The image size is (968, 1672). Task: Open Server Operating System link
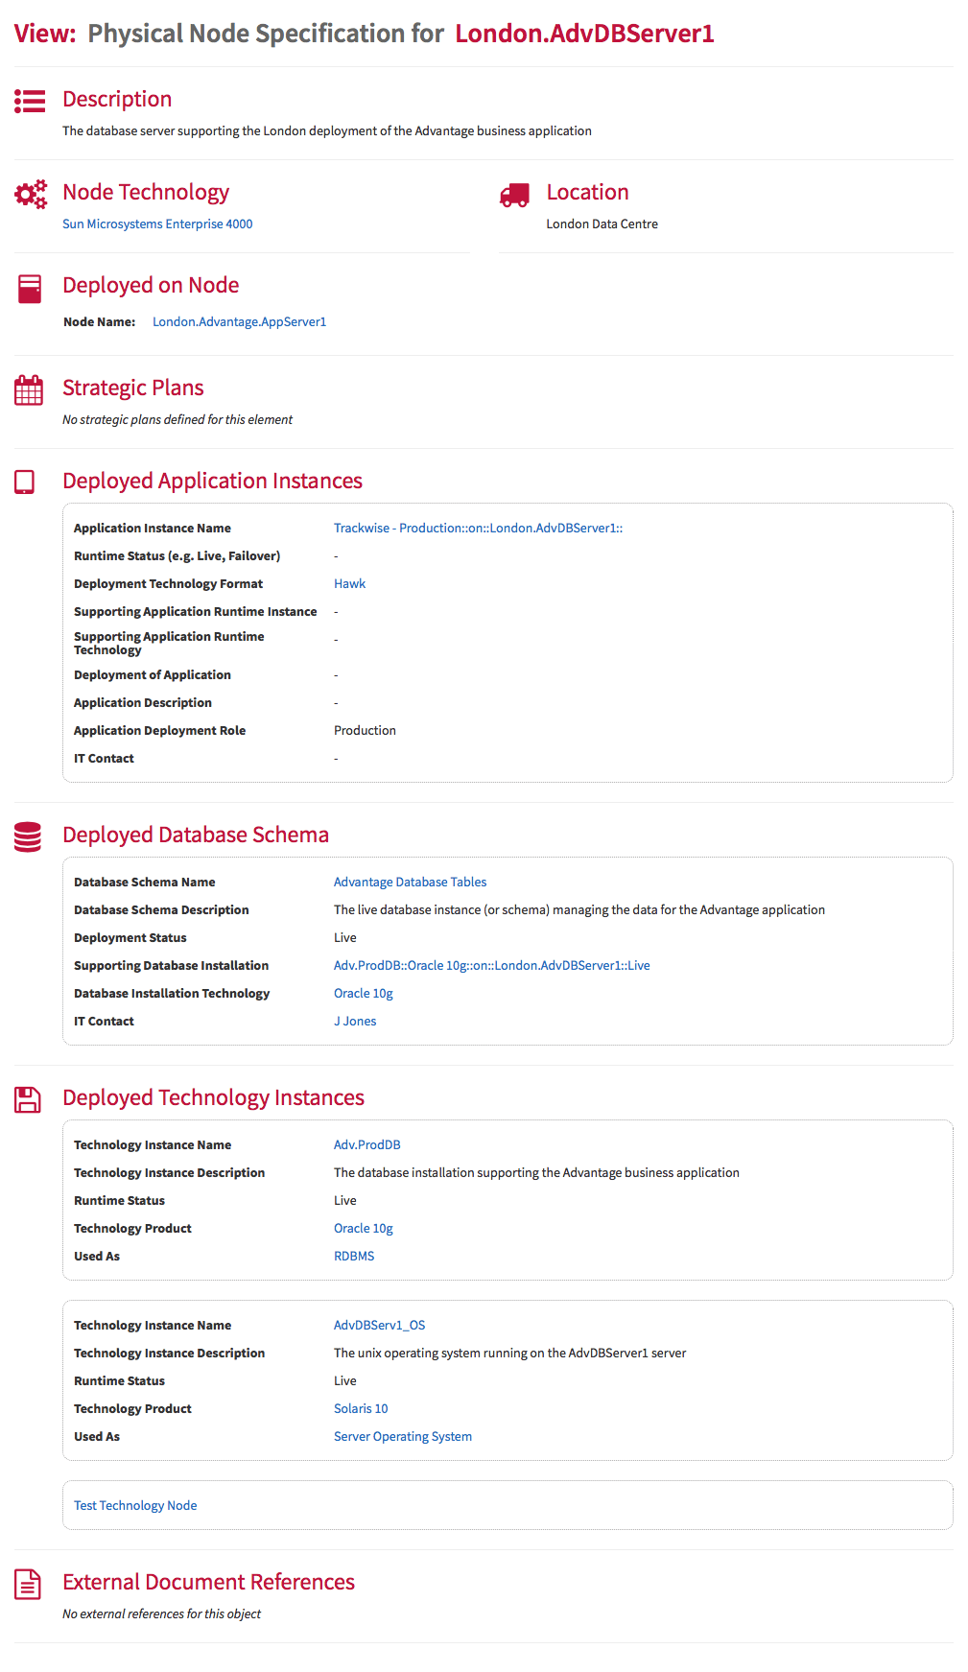tap(403, 1436)
